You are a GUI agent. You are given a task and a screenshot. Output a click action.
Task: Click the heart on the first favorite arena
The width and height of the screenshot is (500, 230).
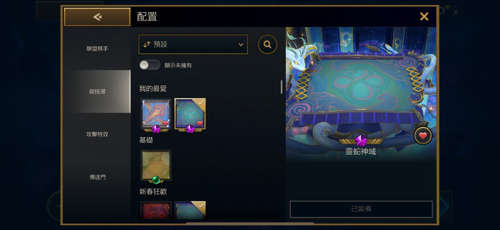click(x=166, y=123)
